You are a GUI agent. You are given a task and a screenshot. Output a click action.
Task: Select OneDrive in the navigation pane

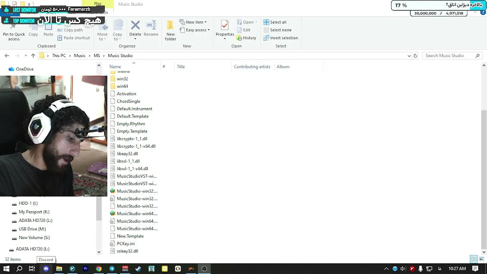tap(25, 69)
